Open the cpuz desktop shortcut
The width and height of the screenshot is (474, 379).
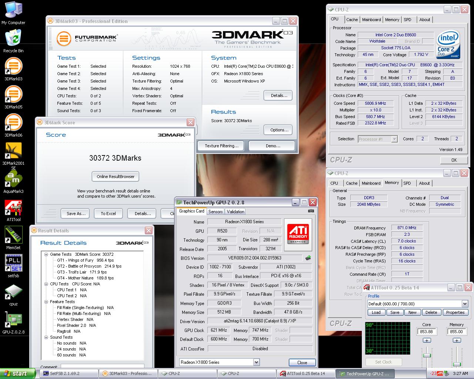[x=13, y=294]
